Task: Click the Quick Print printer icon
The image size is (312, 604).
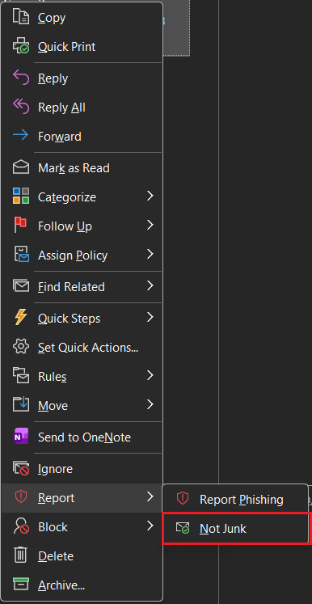Action: click(21, 47)
